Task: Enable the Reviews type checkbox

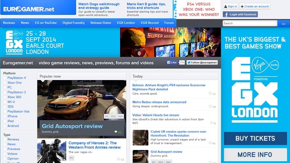Action: pos(5,139)
